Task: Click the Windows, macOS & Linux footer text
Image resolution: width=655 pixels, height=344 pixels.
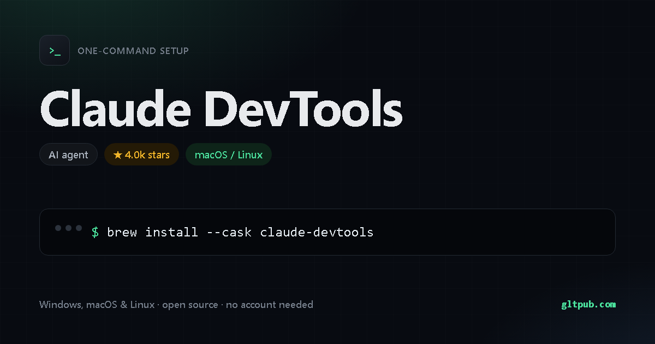Action: pyautogui.click(x=176, y=305)
